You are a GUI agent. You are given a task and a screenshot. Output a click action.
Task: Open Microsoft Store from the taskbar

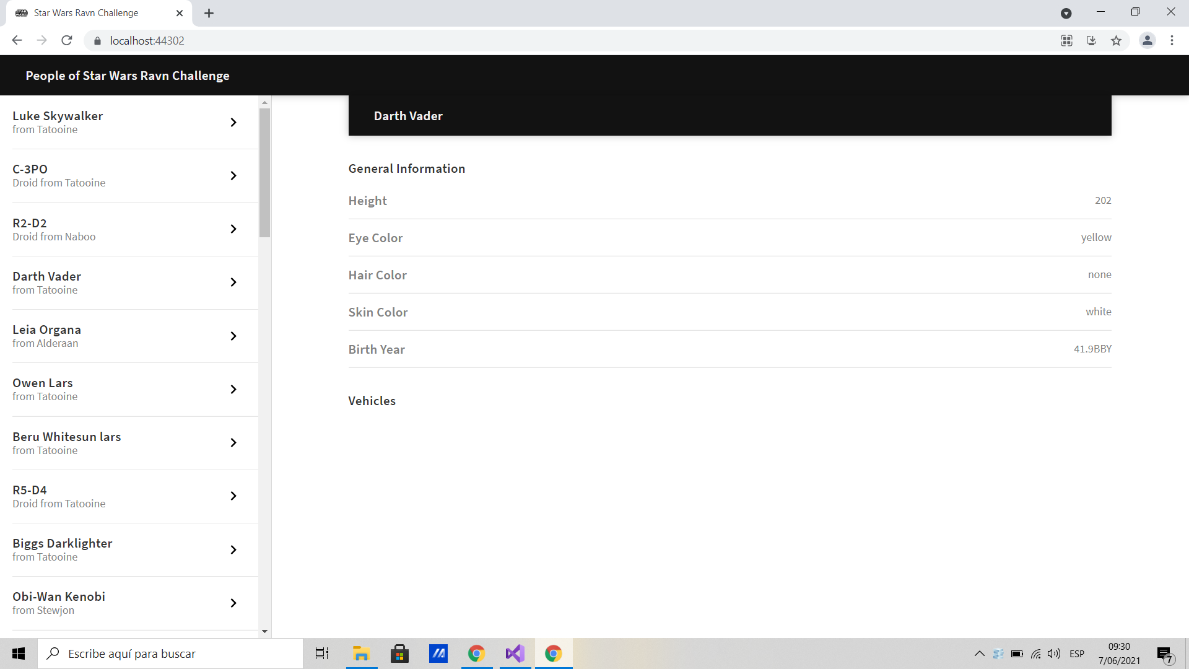coord(399,654)
